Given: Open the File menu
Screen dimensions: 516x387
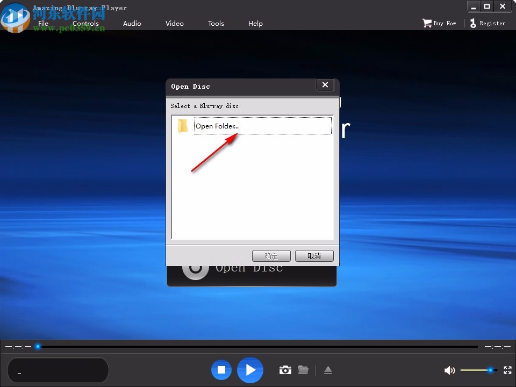Looking at the screenshot, I should click(43, 23).
